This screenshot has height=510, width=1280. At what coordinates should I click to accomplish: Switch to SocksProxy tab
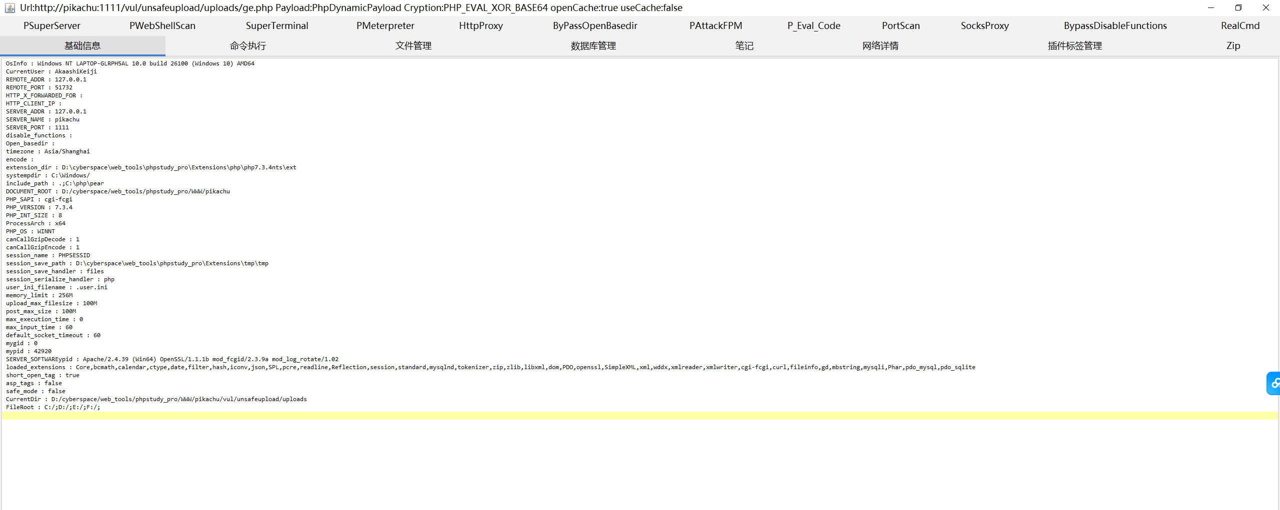pos(985,26)
